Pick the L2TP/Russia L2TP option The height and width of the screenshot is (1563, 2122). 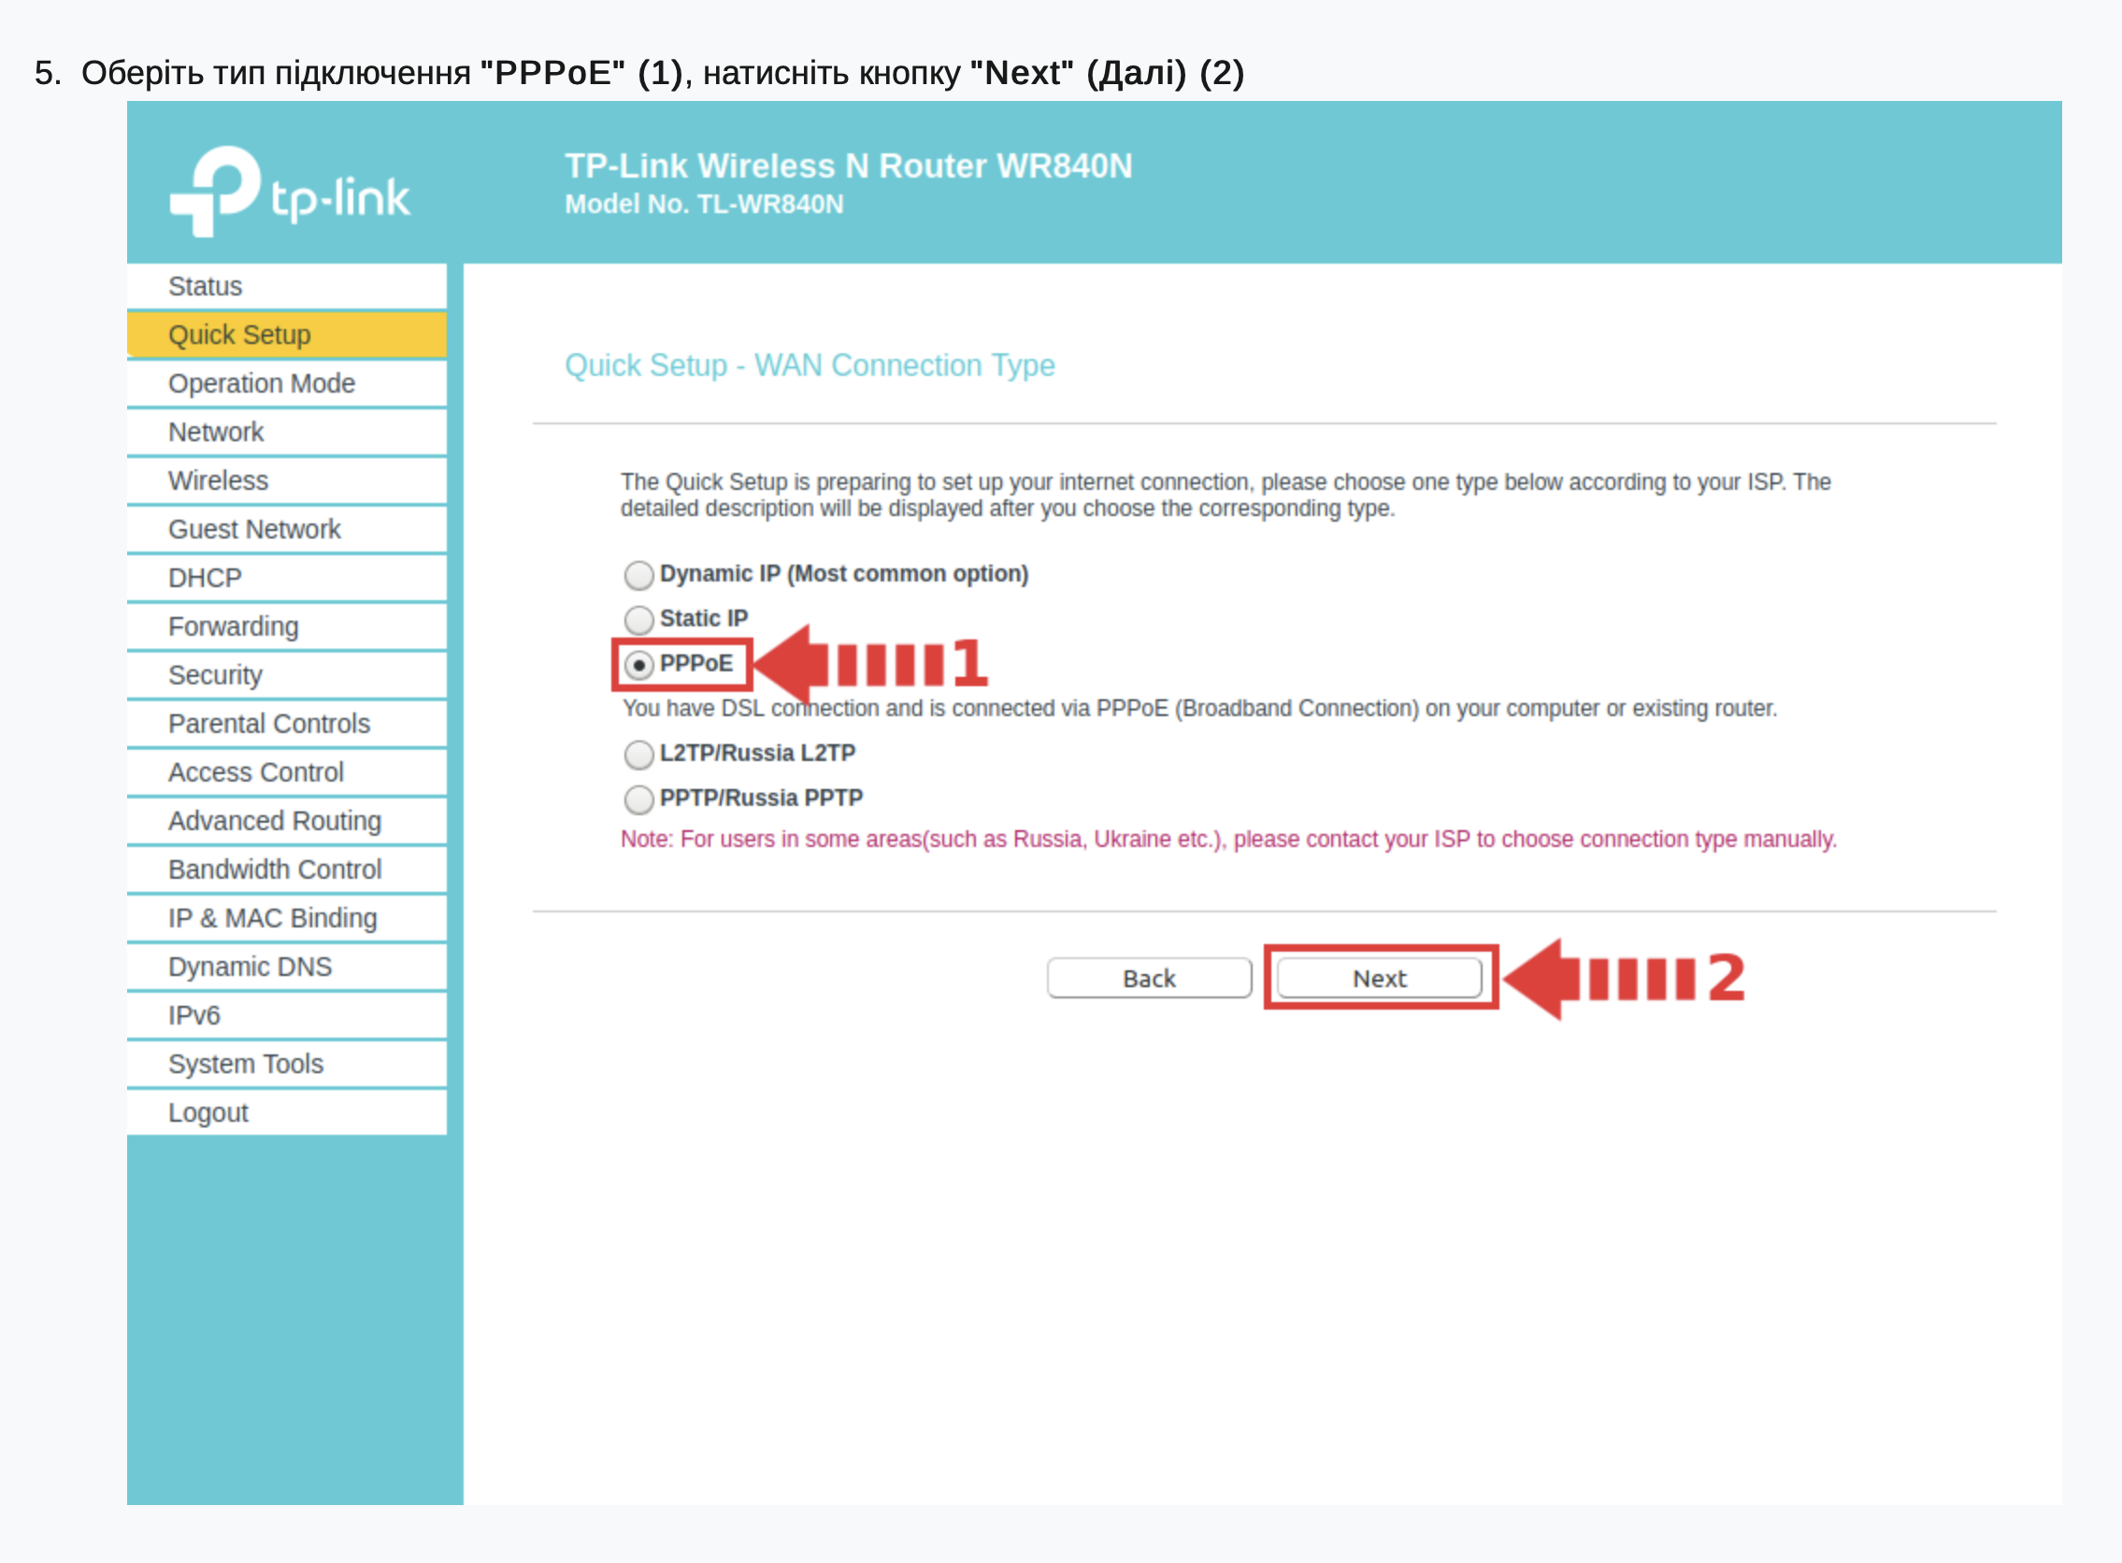tap(638, 754)
